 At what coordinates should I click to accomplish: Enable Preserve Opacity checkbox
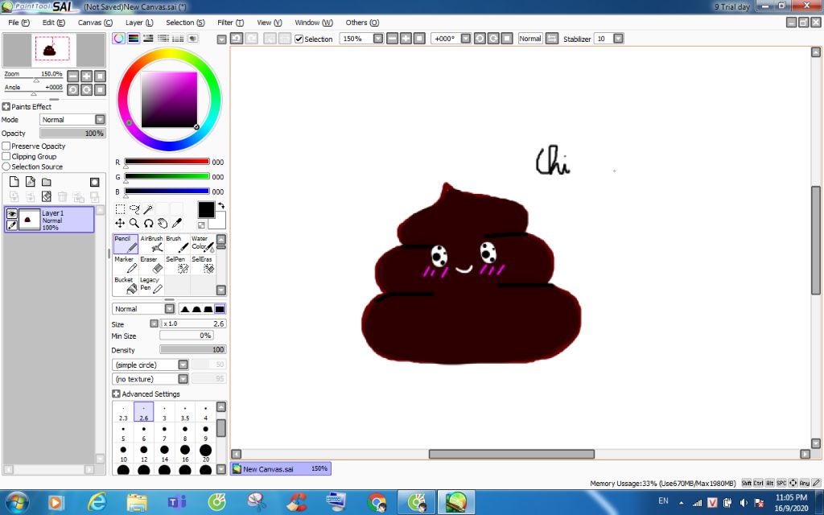tap(6, 146)
